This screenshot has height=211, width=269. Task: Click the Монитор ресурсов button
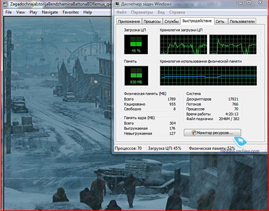pyautogui.click(x=213, y=132)
